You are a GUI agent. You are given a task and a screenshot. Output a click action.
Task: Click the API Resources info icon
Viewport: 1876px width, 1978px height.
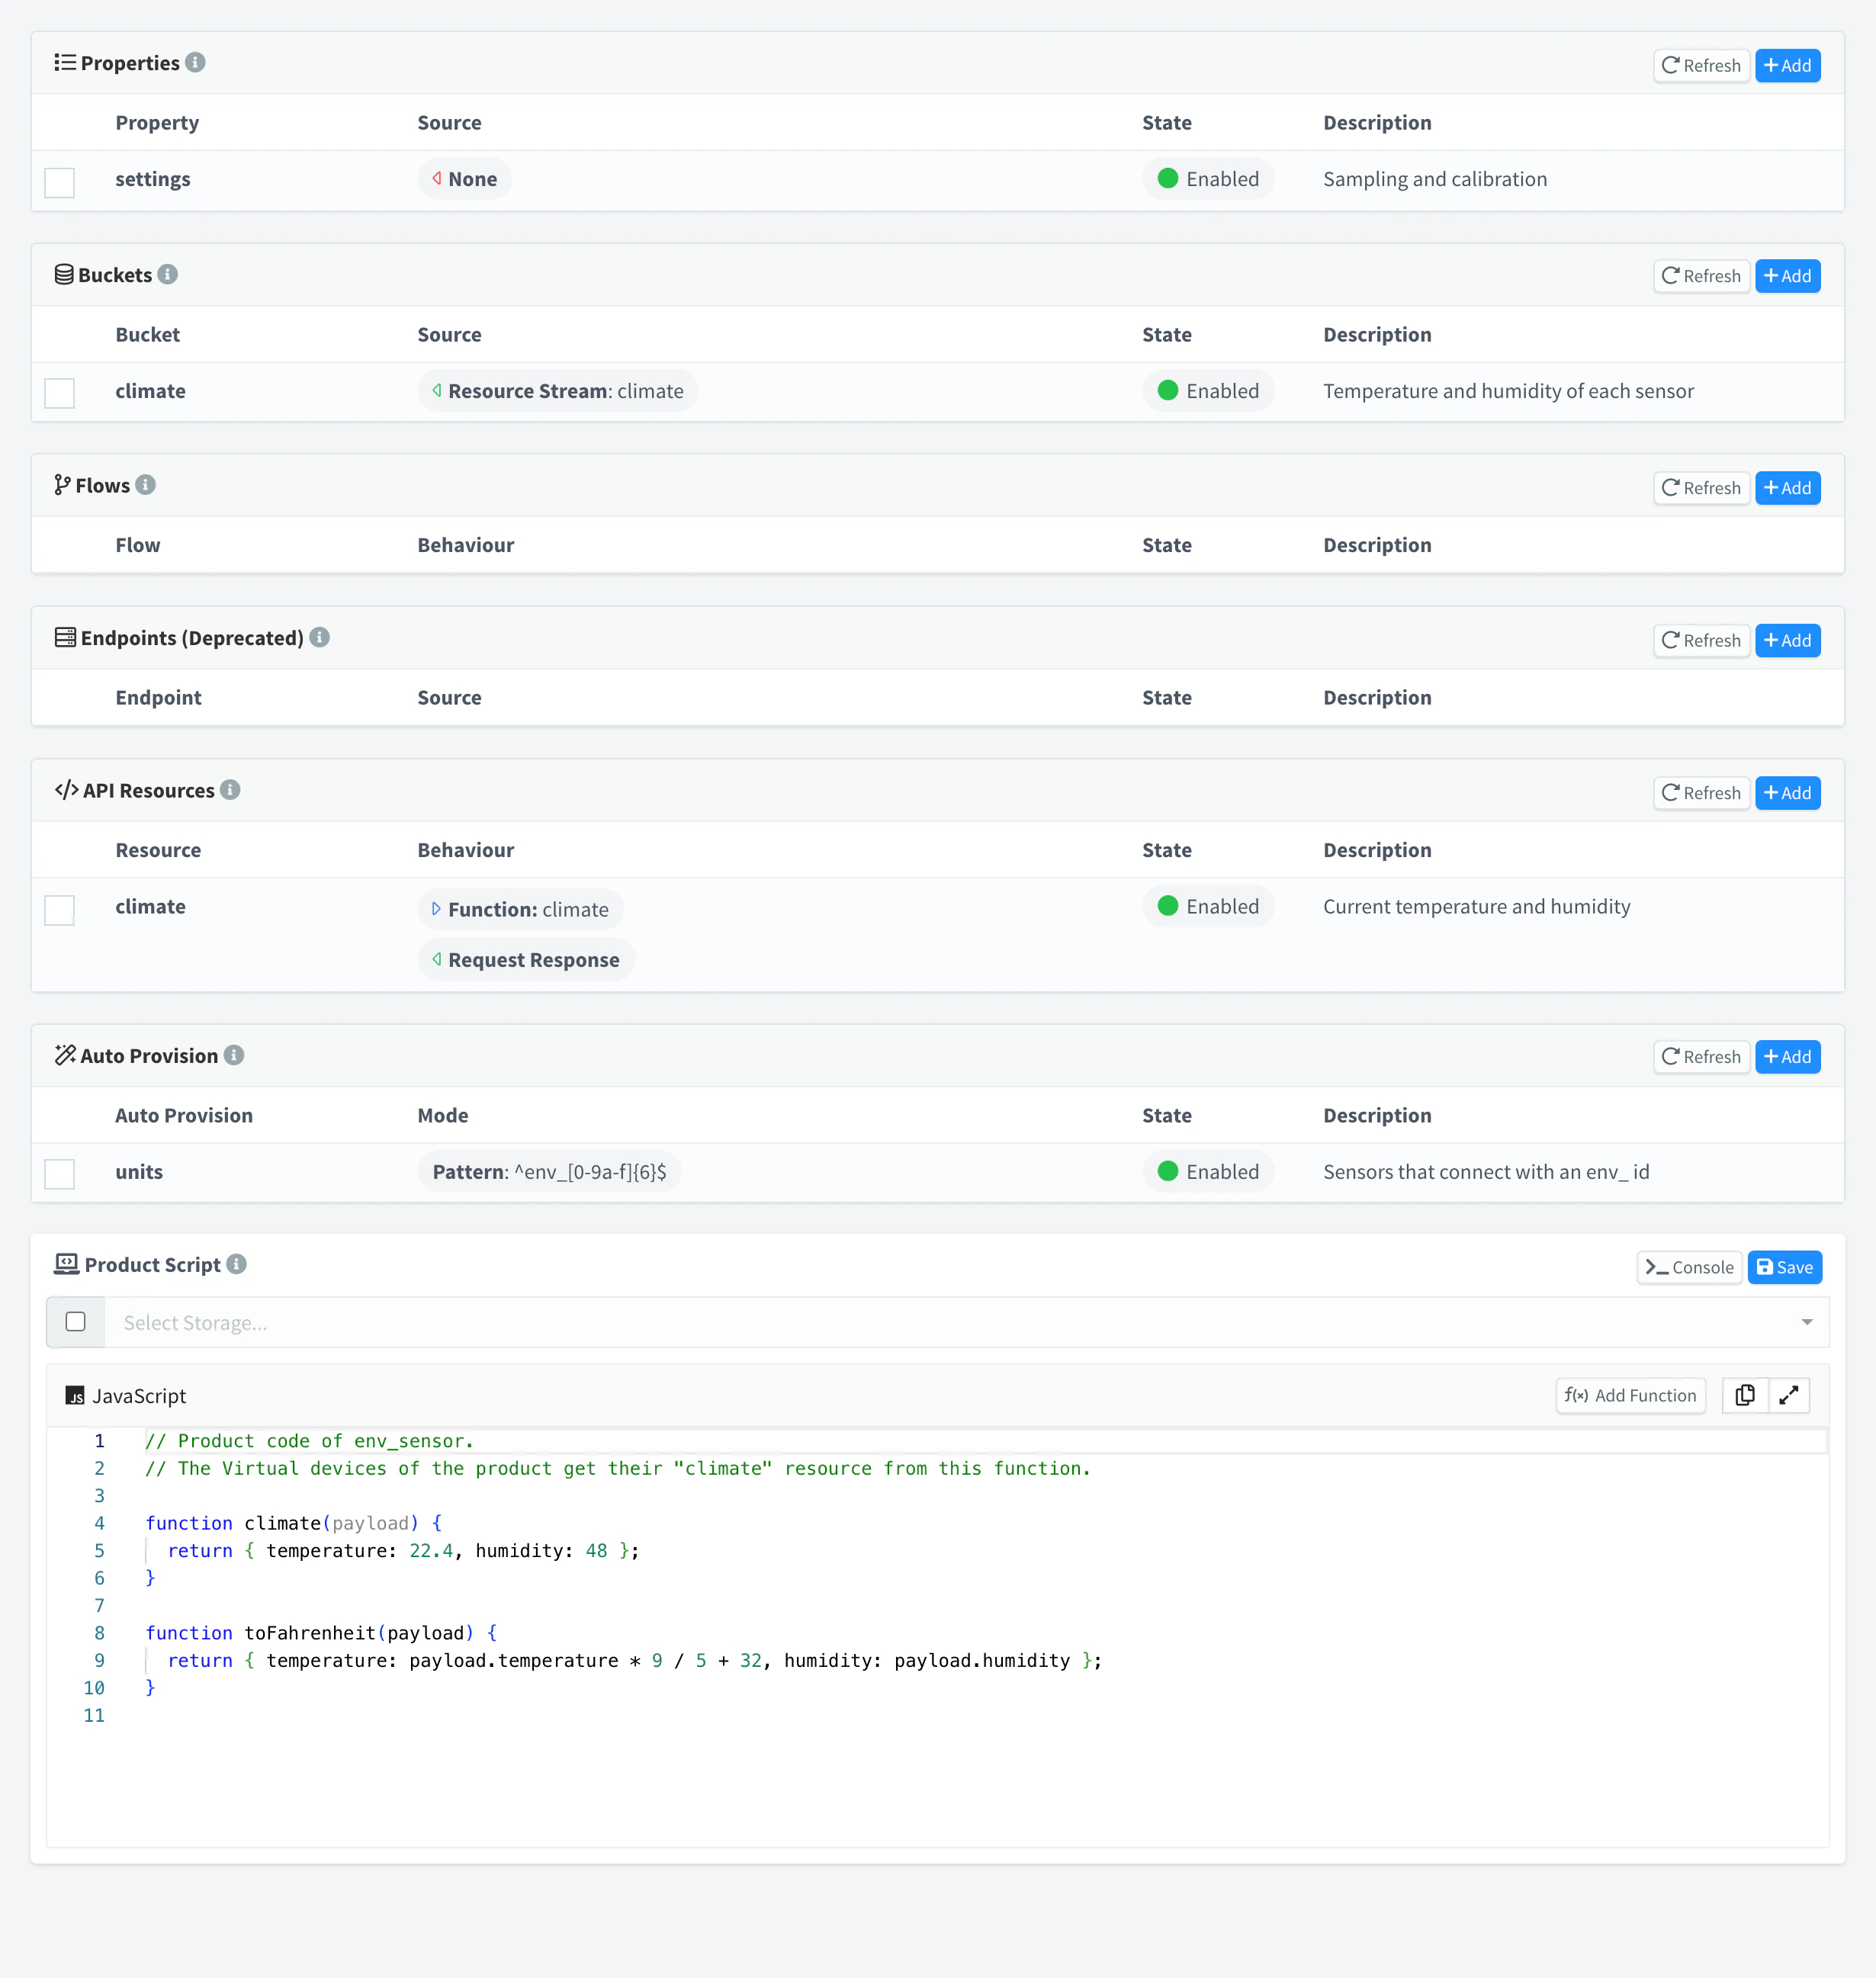(x=230, y=790)
